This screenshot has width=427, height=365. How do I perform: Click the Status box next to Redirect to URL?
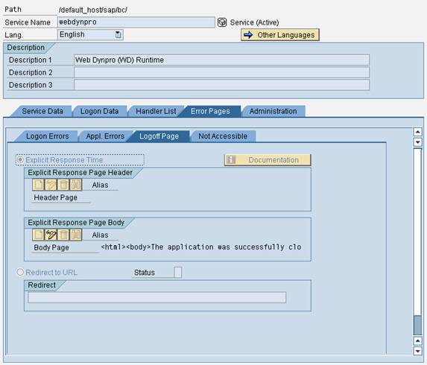178,272
